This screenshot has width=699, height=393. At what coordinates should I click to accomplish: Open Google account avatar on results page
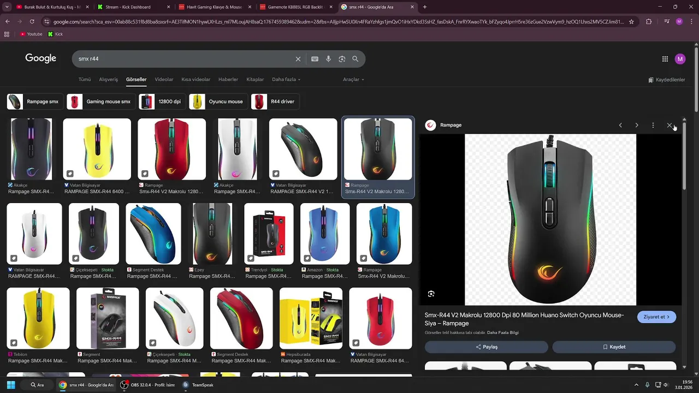click(680, 59)
